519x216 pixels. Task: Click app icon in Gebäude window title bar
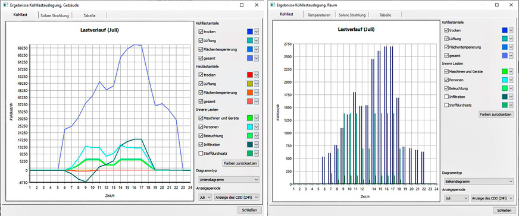point(5,5)
